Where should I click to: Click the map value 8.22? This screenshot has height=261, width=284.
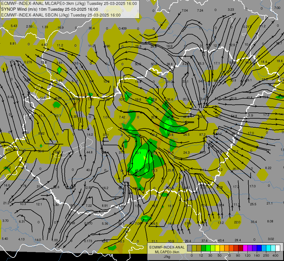click(x=268, y=168)
